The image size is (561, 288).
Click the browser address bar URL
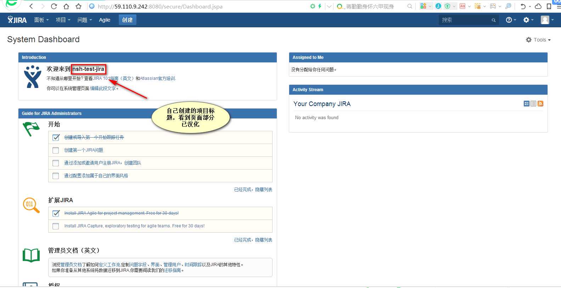tap(160, 6)
